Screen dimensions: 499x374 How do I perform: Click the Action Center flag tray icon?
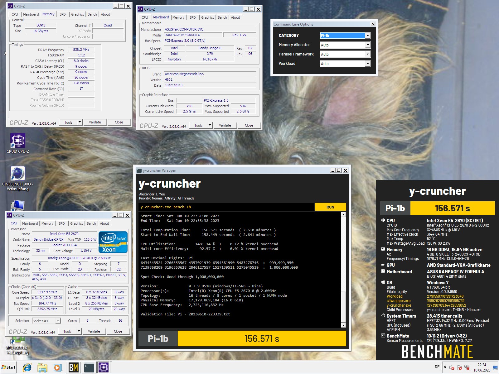click(x=459, y=367)
